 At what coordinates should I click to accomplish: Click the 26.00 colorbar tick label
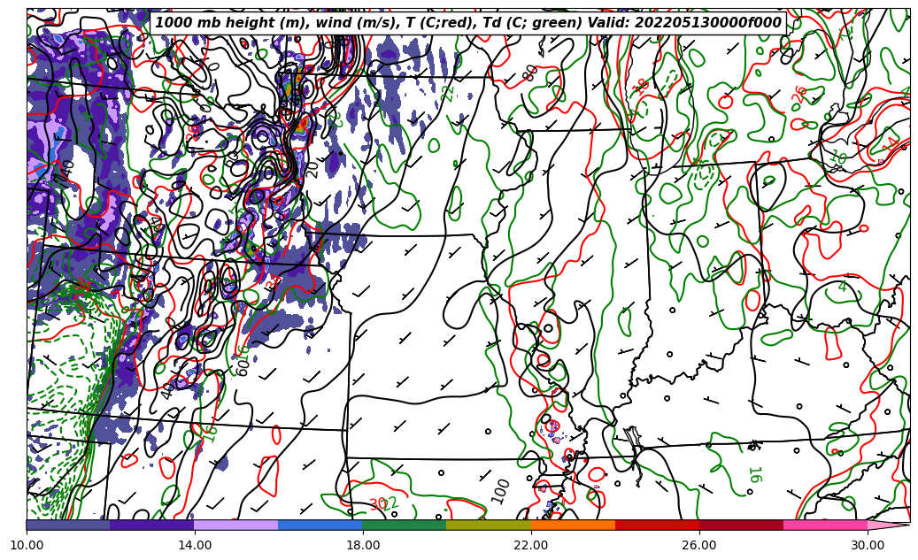coord(699,545)
